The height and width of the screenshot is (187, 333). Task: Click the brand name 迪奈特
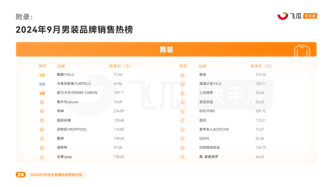tap(62, 148)
